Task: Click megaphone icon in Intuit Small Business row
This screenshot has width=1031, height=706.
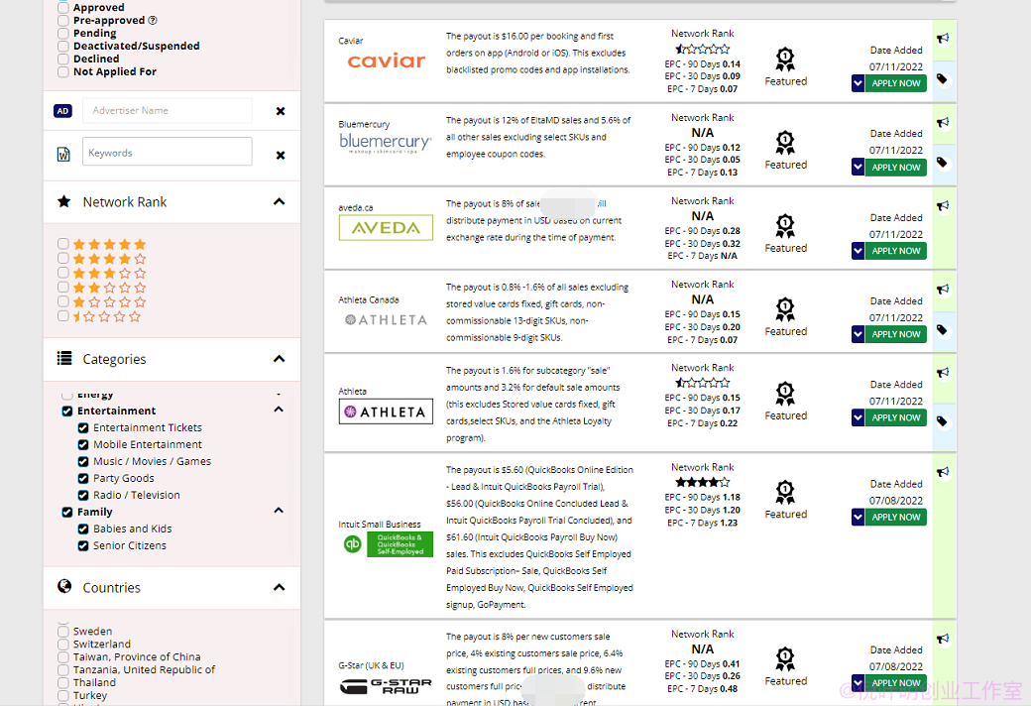Action: pos(943,472)
